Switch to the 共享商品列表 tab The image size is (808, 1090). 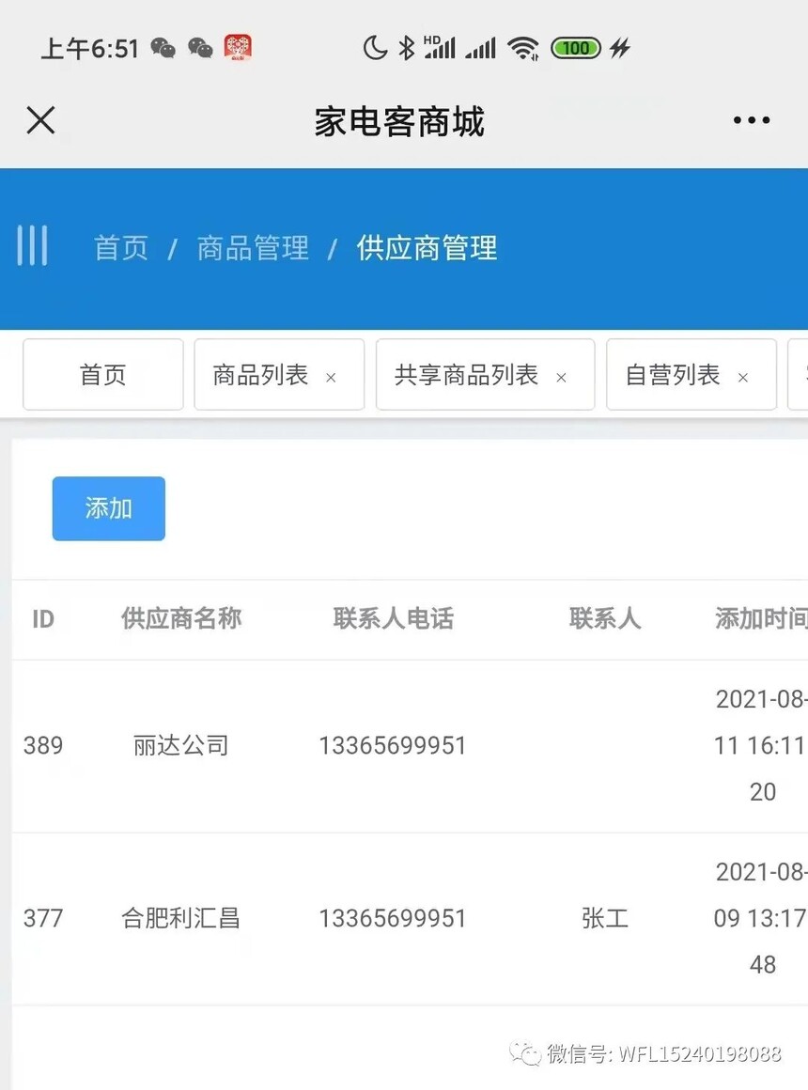pos(466,375)
